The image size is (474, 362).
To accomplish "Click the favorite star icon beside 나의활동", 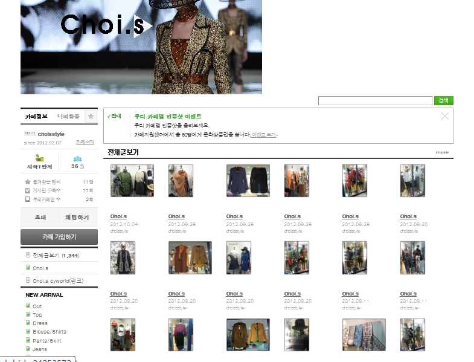I will 91,116.
